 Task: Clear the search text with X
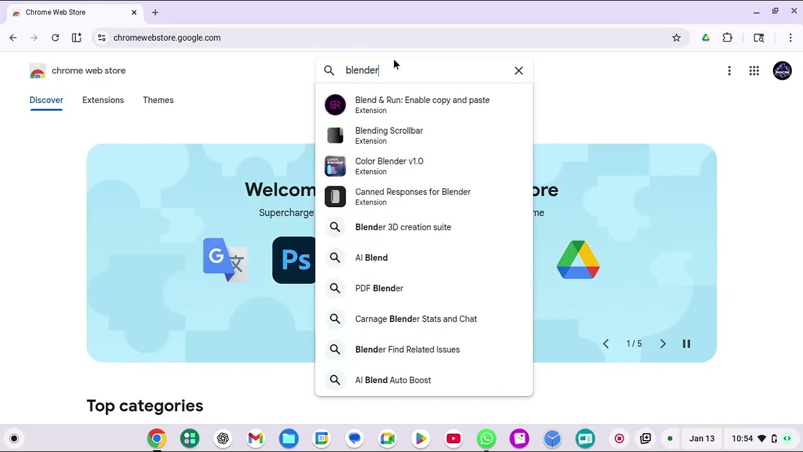pyautogui.click(x=519, y=70)
